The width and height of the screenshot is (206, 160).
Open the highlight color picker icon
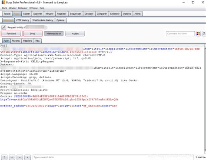(198, 33)
